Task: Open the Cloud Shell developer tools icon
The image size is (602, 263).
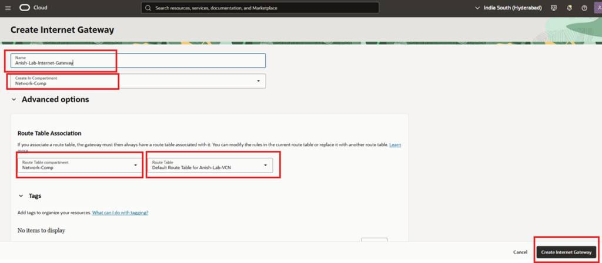Action: coord(554,8)
